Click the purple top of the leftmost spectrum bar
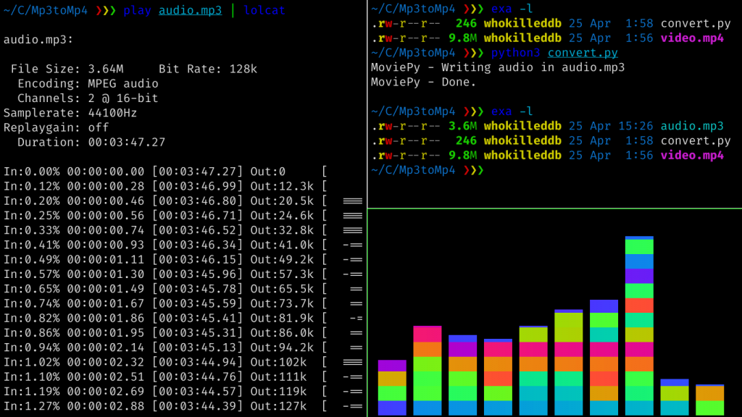Screen dimensions: 742x417 [392, 366]
